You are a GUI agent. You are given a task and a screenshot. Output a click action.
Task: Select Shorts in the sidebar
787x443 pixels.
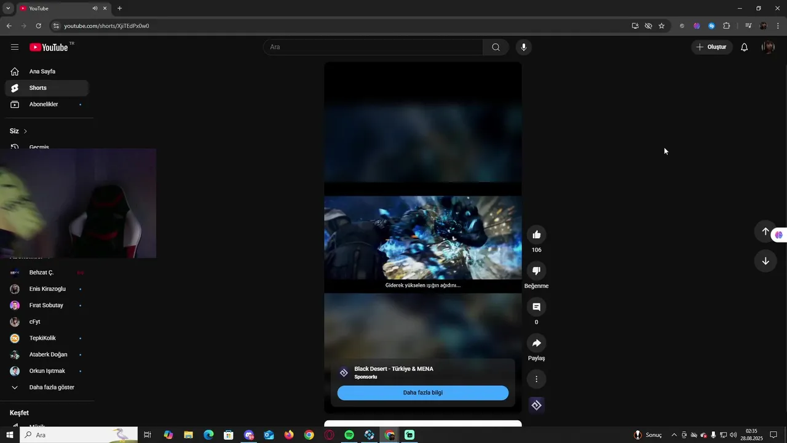47,88
